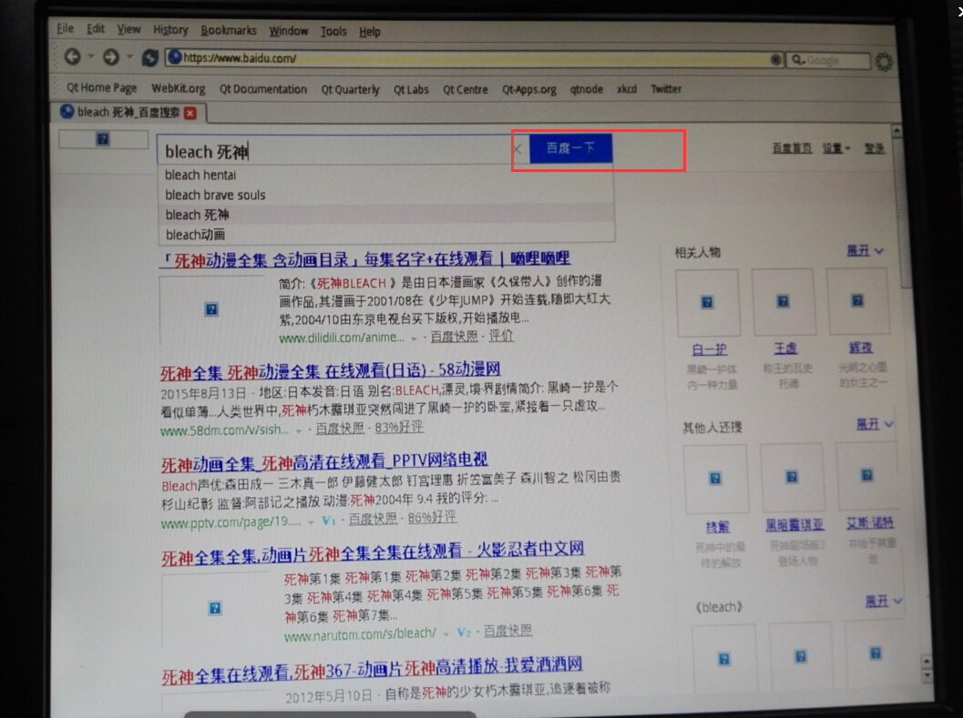Reload the page with the refresh icon
Viewport: 963px width, 718px height.
coord(149,57)
